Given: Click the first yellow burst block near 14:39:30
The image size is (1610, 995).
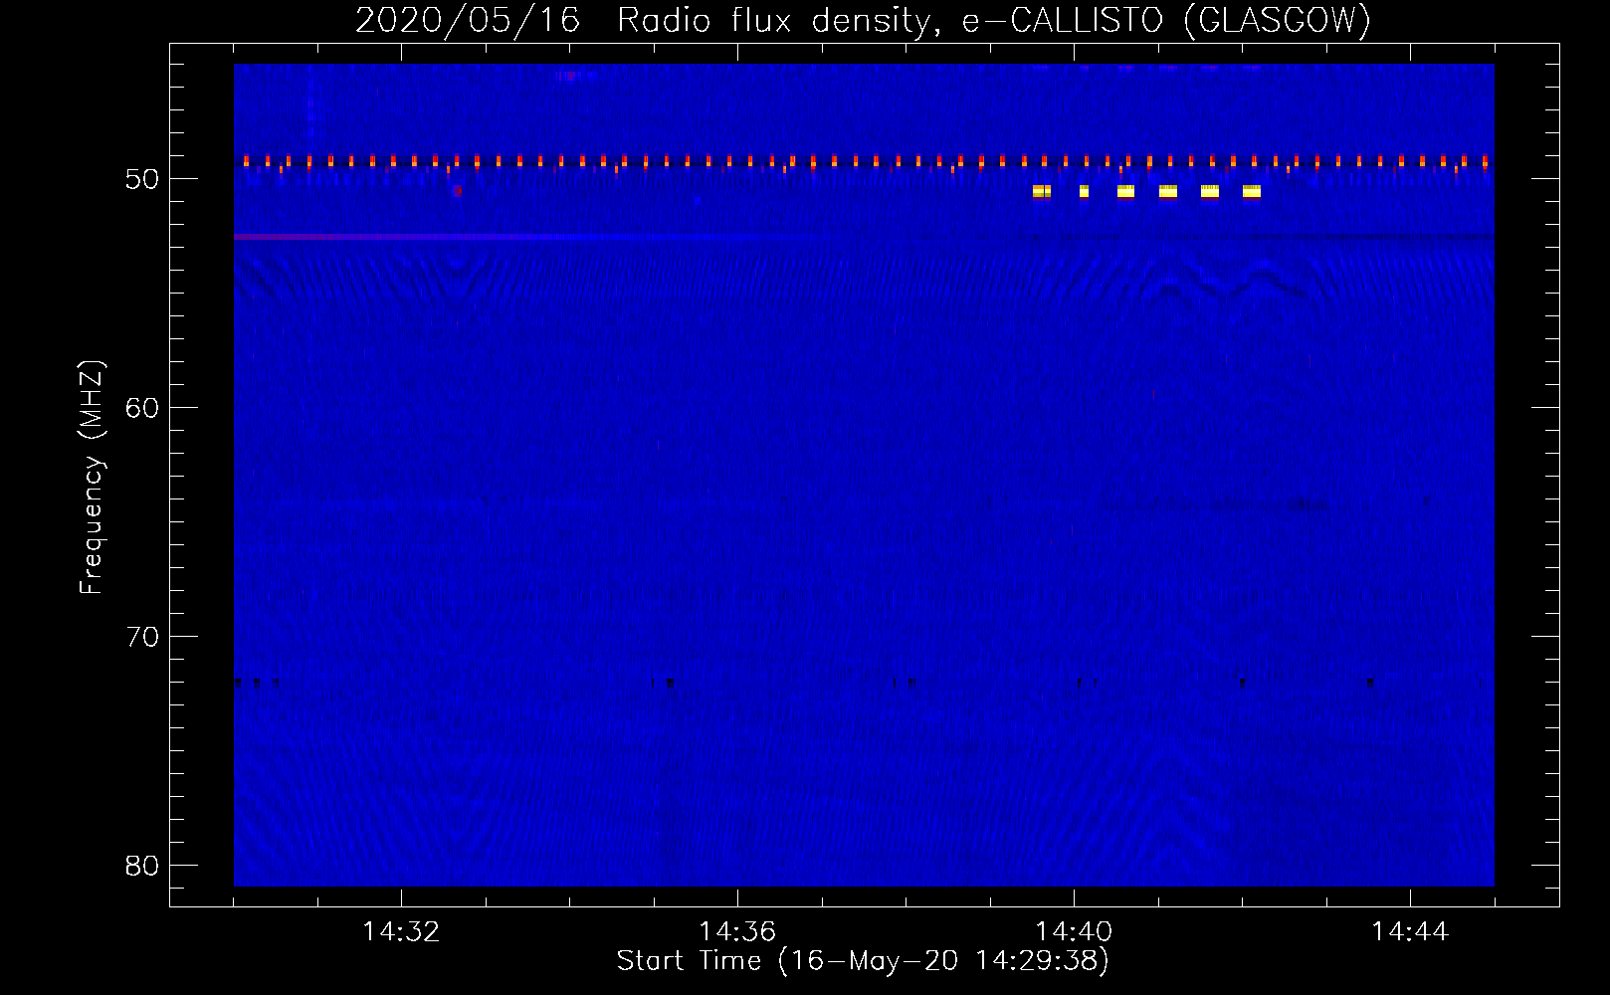Looking at the screenshot, I should click(1042, 191).
